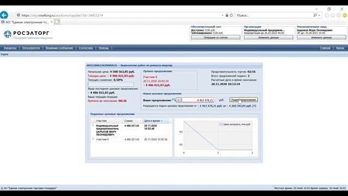Click the Торги breadcrumb
The height and width of the screenshot is (196, 348).
[x=4, y=54]
